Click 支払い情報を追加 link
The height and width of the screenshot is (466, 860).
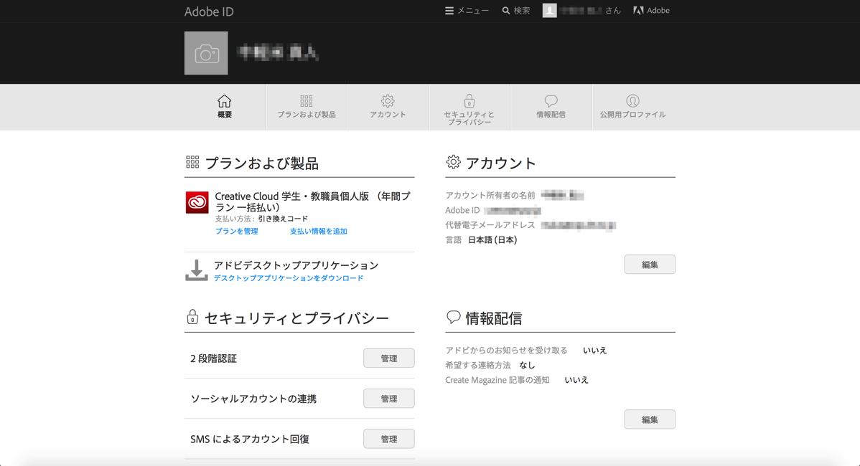318,231
